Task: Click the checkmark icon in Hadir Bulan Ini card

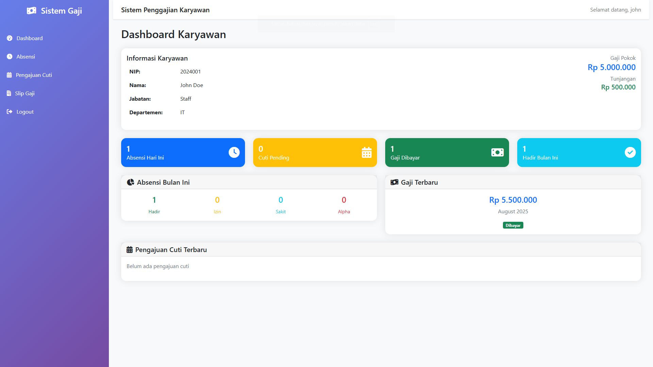Action: pos(630,152)
